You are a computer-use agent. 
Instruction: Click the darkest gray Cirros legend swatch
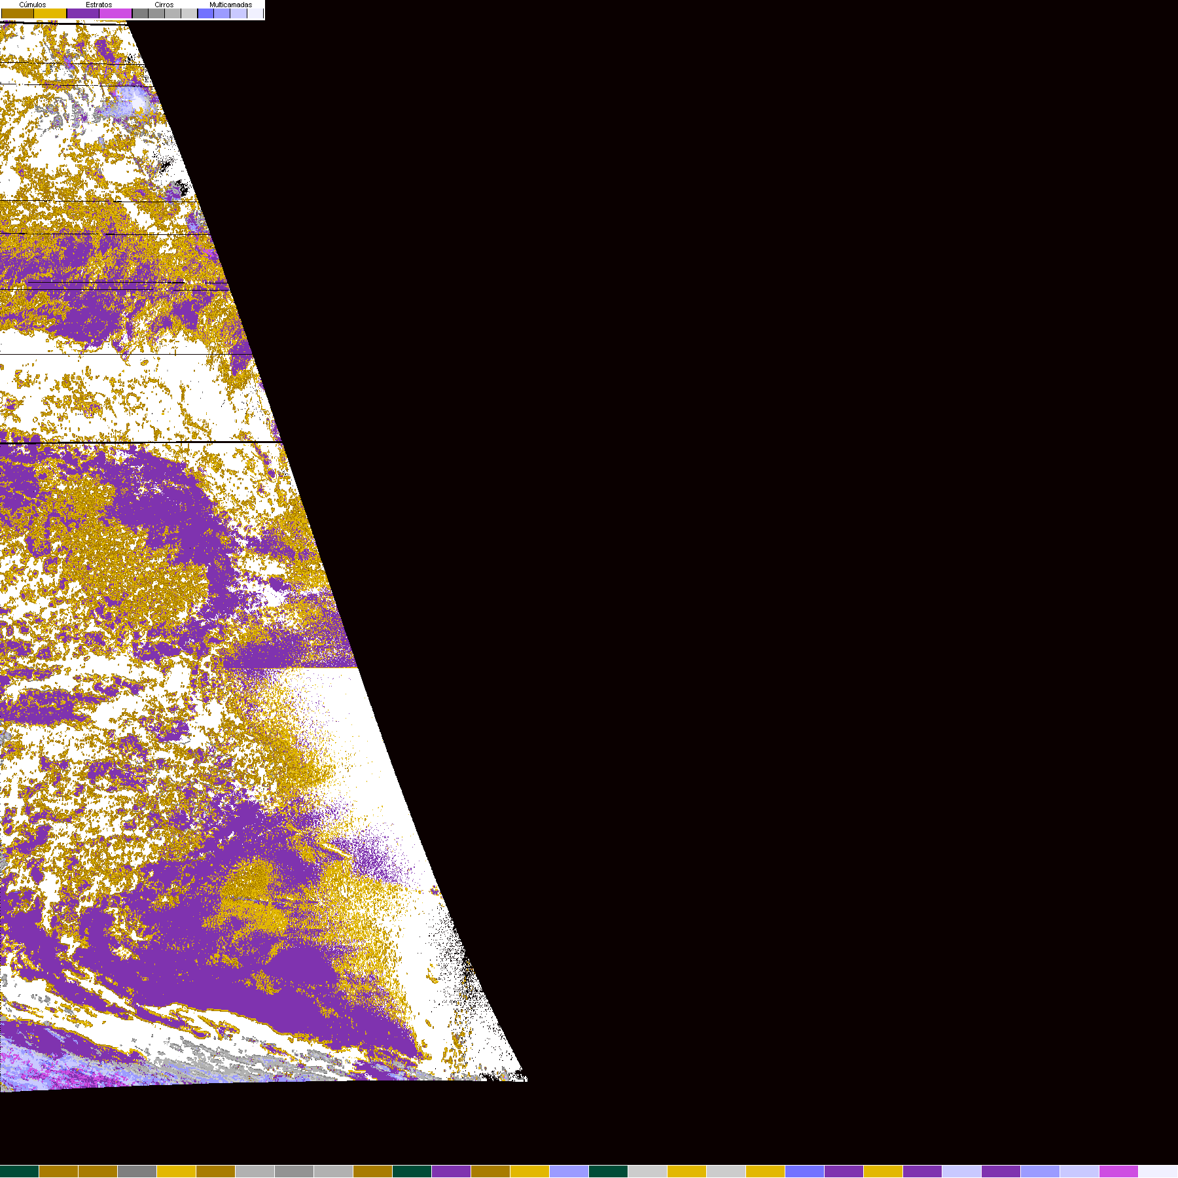140,14
